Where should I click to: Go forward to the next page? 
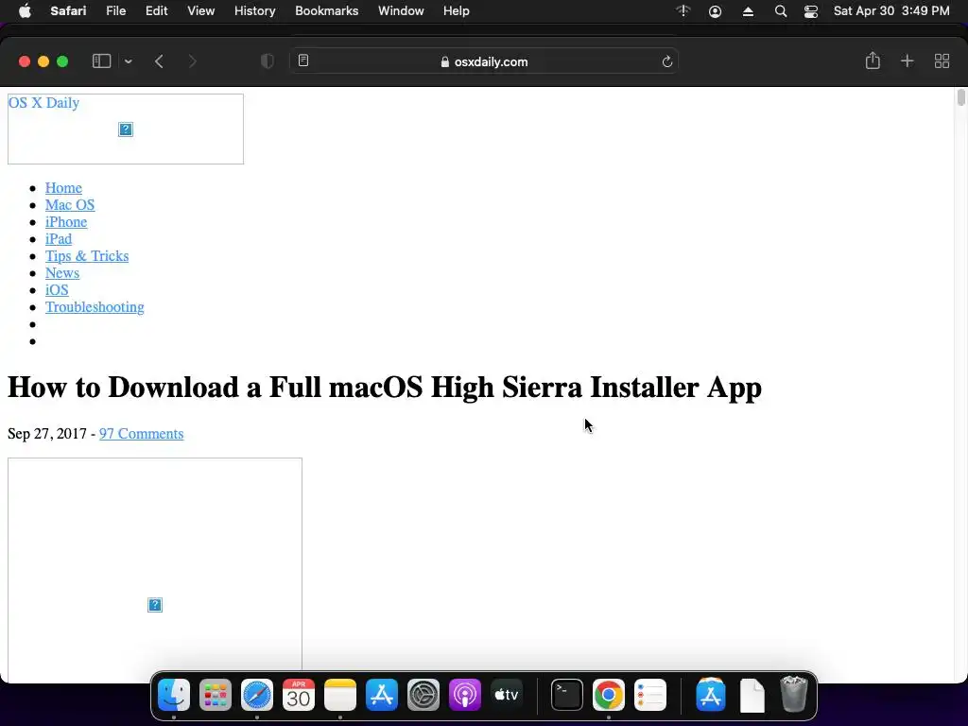[x=193, y=61]
